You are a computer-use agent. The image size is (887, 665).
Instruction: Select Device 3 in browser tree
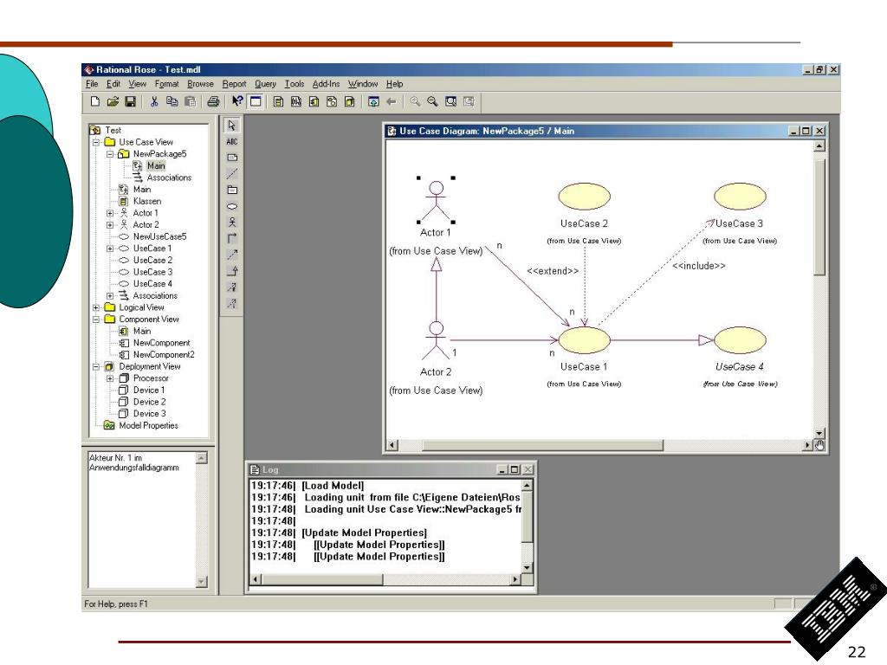click(149, 413)
